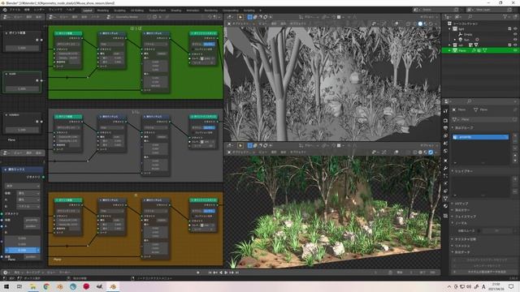520x292 pixels.
Task: Open the ウィンドウ menu
Action: coord(55,10)
